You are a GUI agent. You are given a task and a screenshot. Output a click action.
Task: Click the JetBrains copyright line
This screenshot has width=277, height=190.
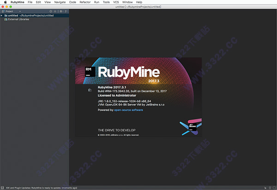pyautogui.click(x=118, y=135)
